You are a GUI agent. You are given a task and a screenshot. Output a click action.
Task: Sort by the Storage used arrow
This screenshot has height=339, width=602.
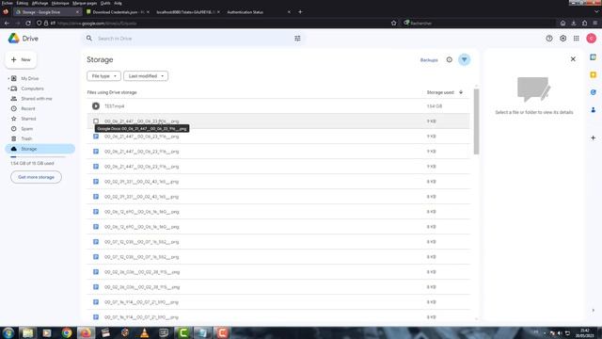(x=461, y=92)
